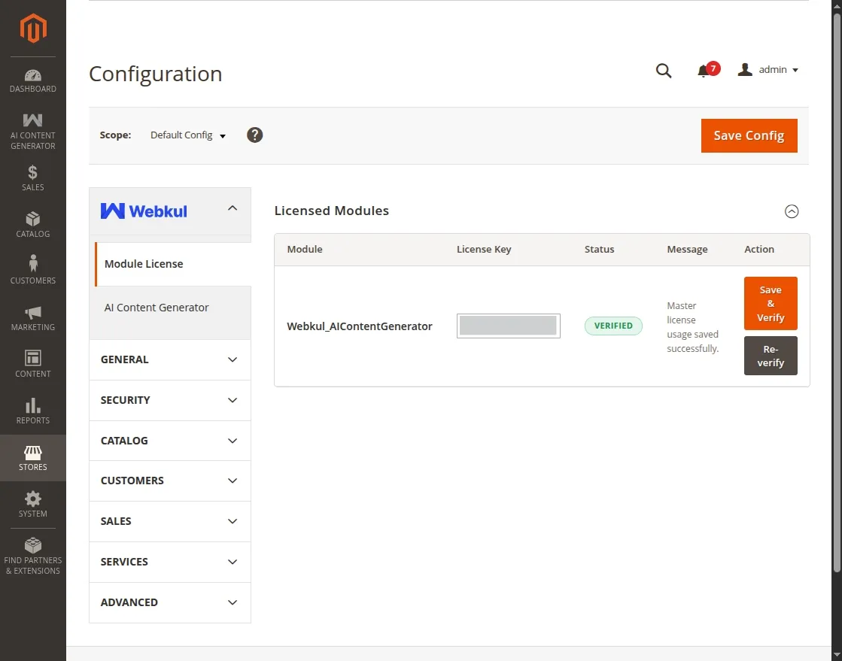
Task: Collapse the Licensed Modules section
Action: point(792,211)
